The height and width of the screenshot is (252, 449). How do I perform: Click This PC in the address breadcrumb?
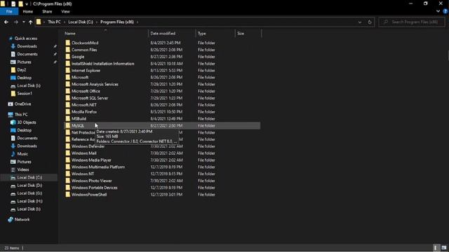[54, 22]
